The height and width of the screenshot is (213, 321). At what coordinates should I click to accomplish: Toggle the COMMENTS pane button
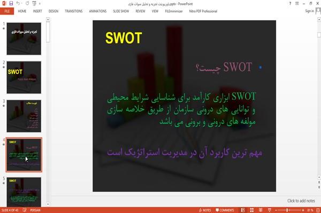pos(225,210)
